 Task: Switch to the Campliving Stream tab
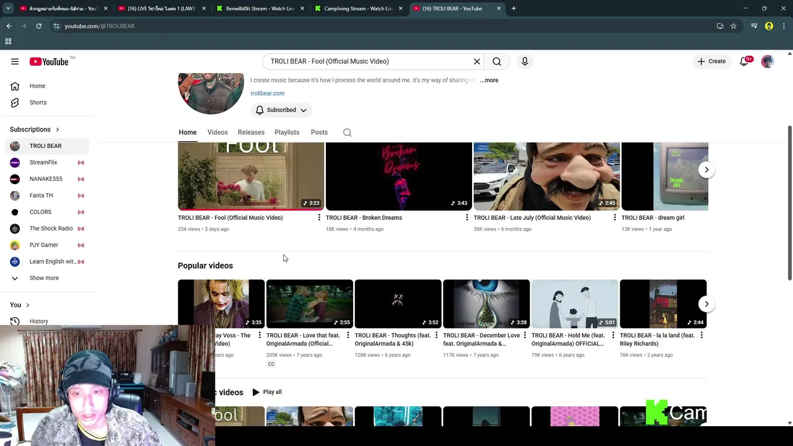pos(358,9)
